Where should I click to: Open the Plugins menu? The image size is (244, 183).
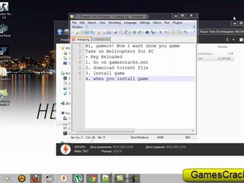pos(177,22)
